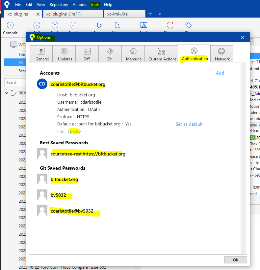Viewport: 260px width, 270px height.
Task: Select the bv5032 Git saved password
Action: click(x=58, y=195)
